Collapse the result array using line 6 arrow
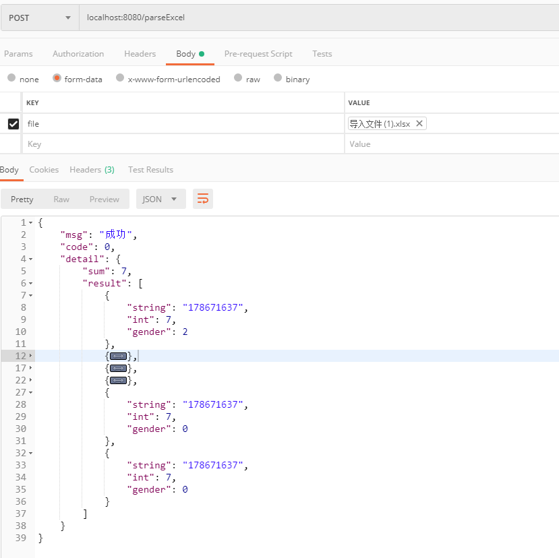This screenshot has width=559, height=558. (30, 282)
